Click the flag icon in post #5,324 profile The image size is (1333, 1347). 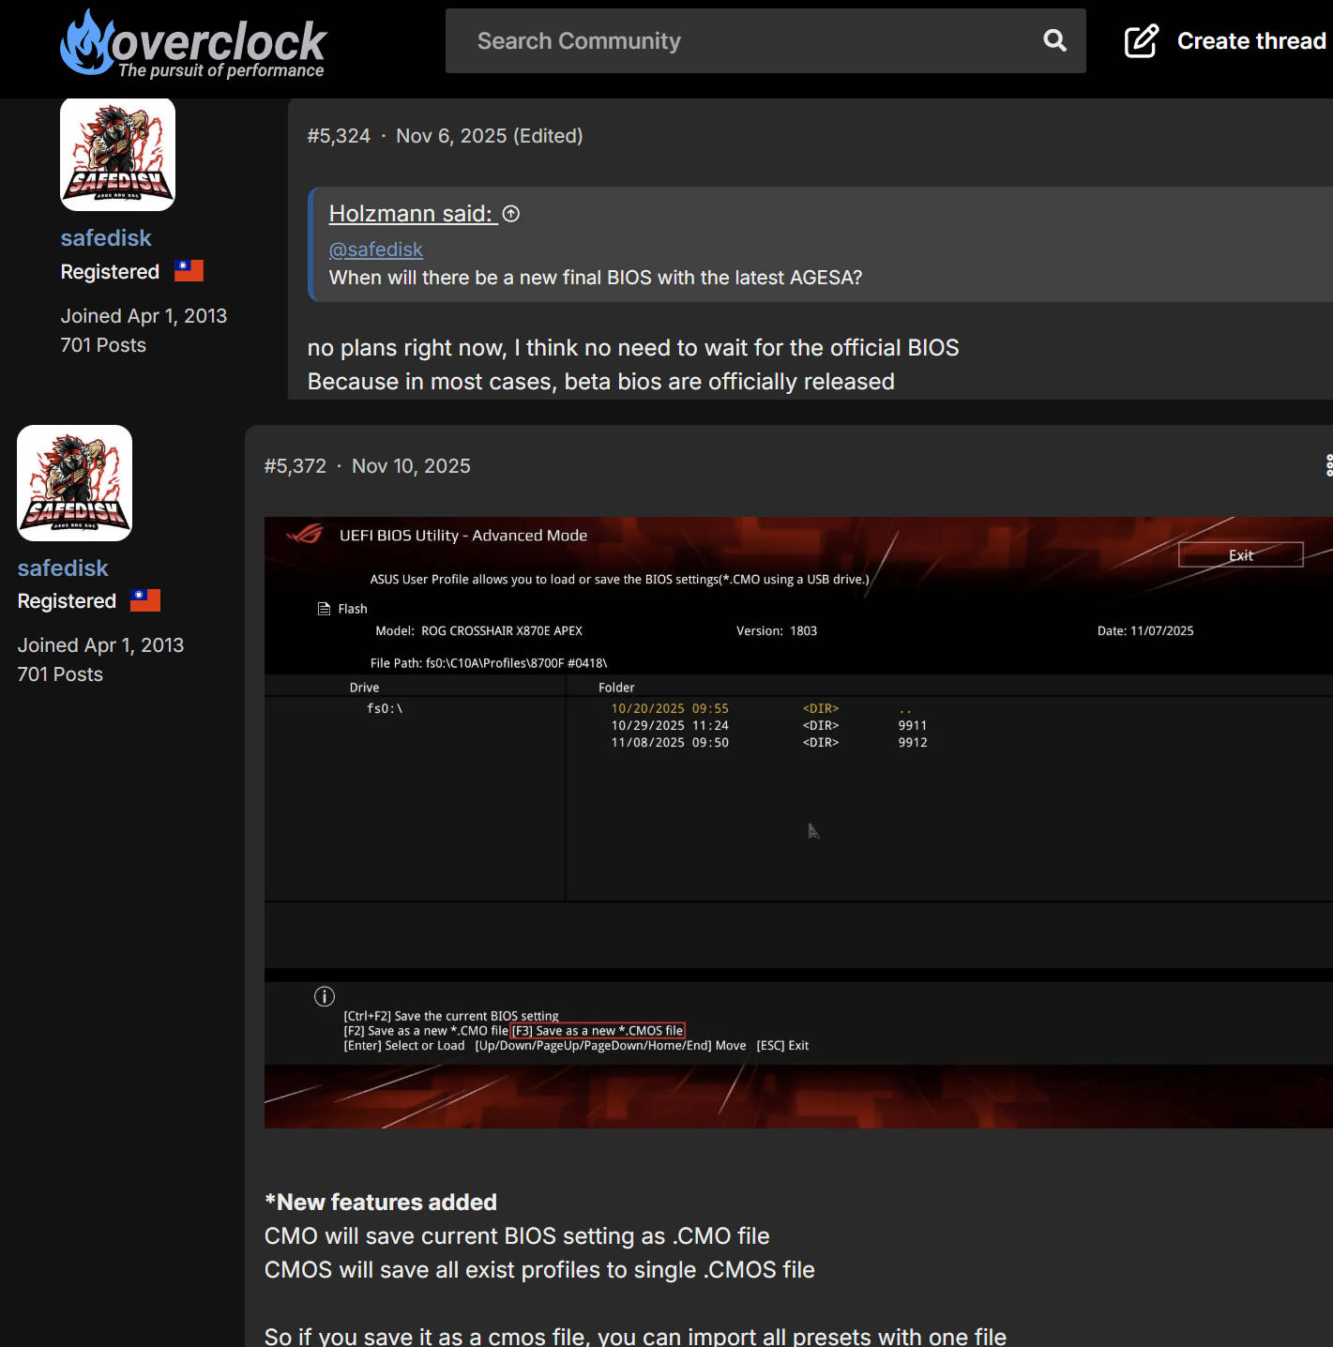pyautogui.click(x=189, y=271)
